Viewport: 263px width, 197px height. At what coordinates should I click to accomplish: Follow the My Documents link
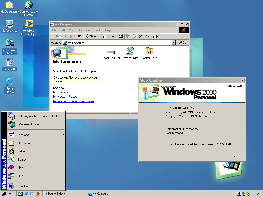(x=62, y=92)
